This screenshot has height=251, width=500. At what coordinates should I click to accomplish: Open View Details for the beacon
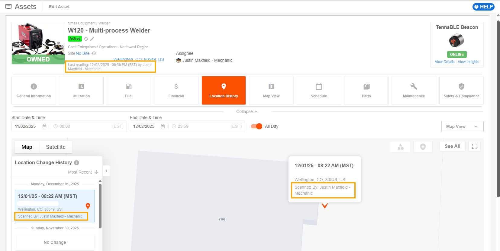tap(445, 62)
